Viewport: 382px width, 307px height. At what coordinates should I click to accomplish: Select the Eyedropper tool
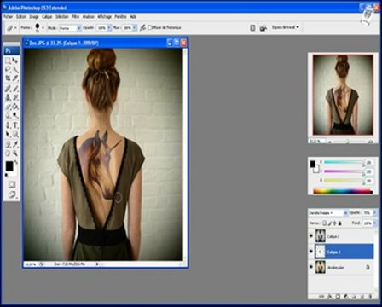pyautogui.click(x=15, y=144)
